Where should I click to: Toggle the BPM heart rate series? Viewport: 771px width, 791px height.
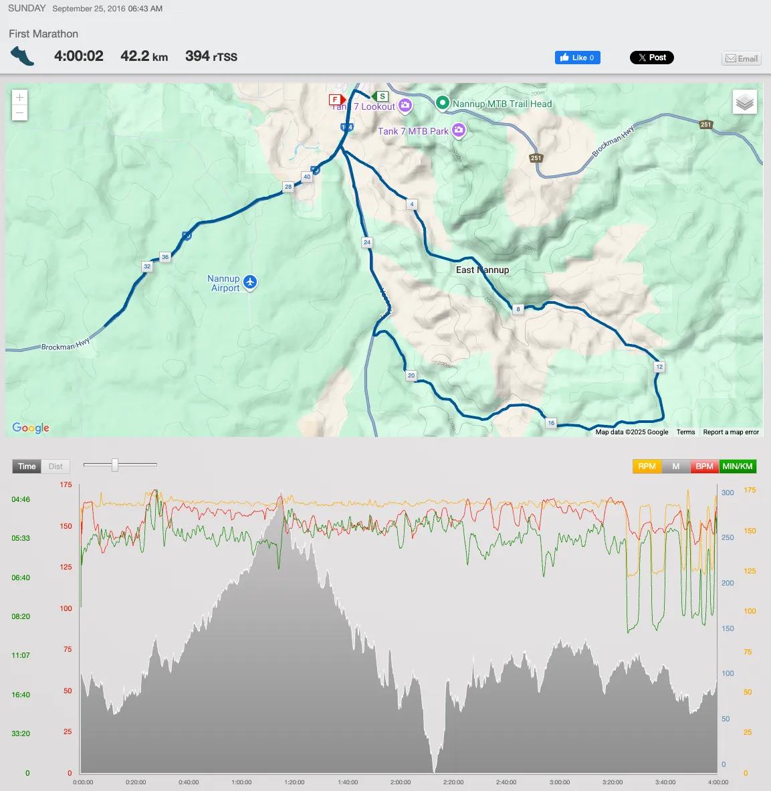coord(704,466)
